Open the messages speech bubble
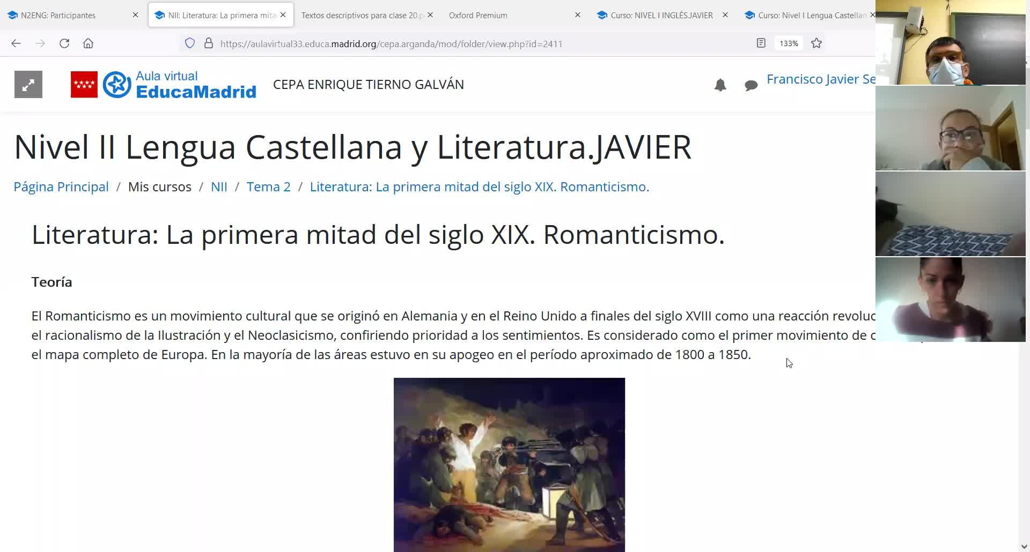Viewport: 1030px width, 552px height. (751, 85)
